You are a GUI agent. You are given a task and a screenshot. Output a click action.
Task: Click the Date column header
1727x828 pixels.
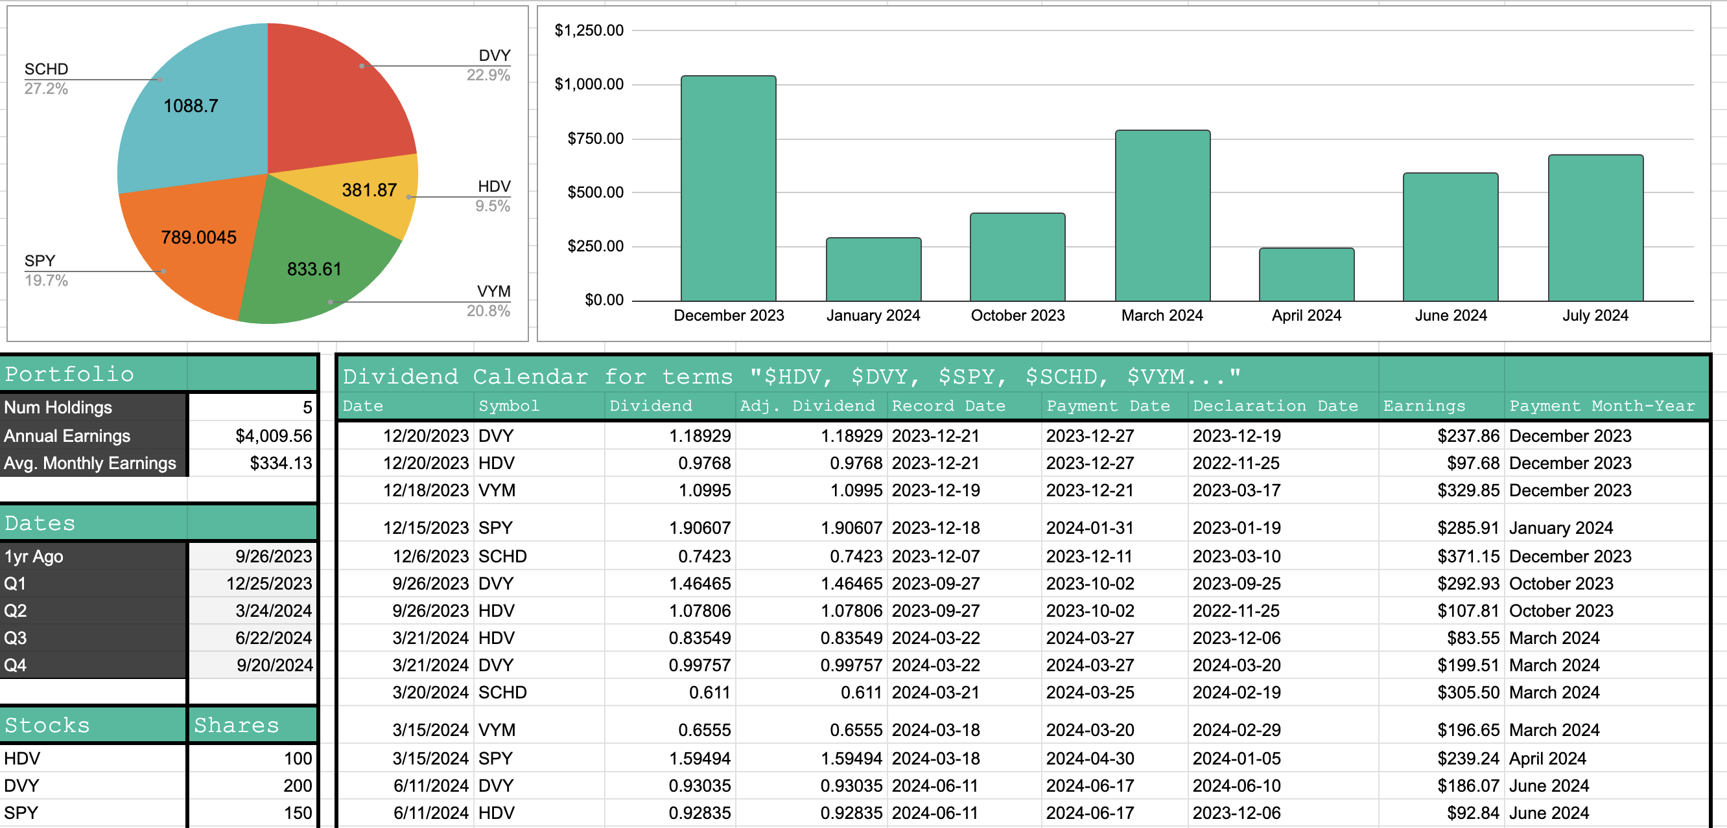click(406, 406)
